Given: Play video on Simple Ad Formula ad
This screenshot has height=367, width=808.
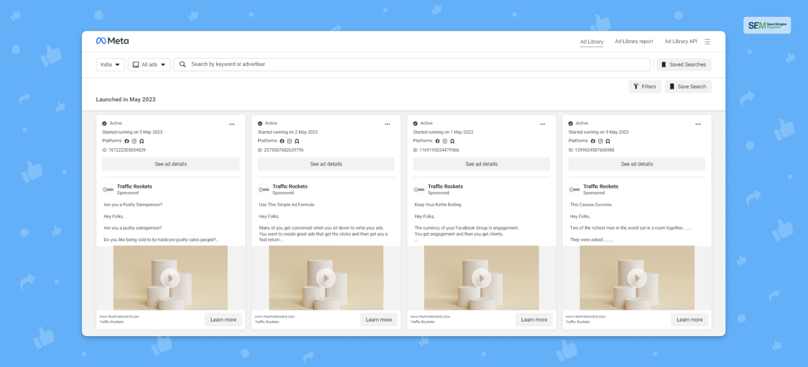Looking at the screenshot, I should [x=326, y=278].
